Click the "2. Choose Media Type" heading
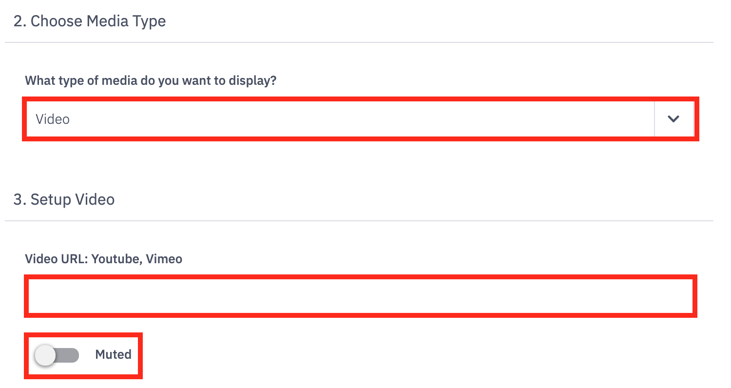The width and height of the screenshot is (731, 388). (90, 21)
